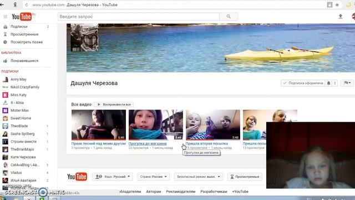Click the Sweet Home channel icon
The height and width of the screenshot is (200, 355).
tap(5, 118)
